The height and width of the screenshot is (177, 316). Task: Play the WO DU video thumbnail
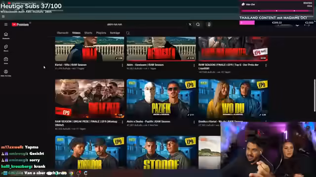click(233, 98)
